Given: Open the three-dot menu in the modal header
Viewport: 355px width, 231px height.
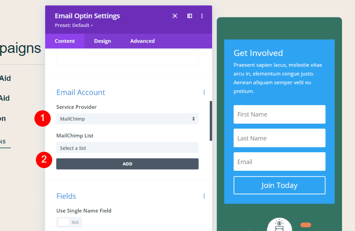Looking at the screenshot, I should pyautogui.click(x=202, y=16).
